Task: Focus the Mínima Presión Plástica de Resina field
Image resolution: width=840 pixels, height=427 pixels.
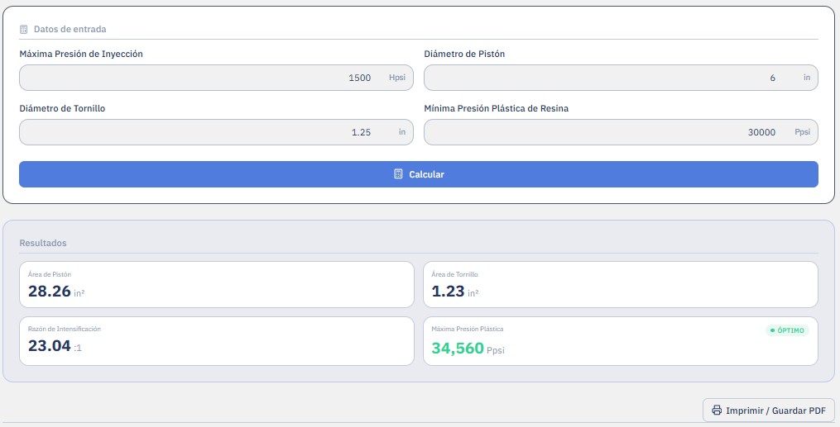Action: [621, 132]
